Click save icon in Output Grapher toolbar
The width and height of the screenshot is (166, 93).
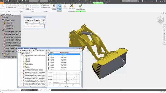25,50
